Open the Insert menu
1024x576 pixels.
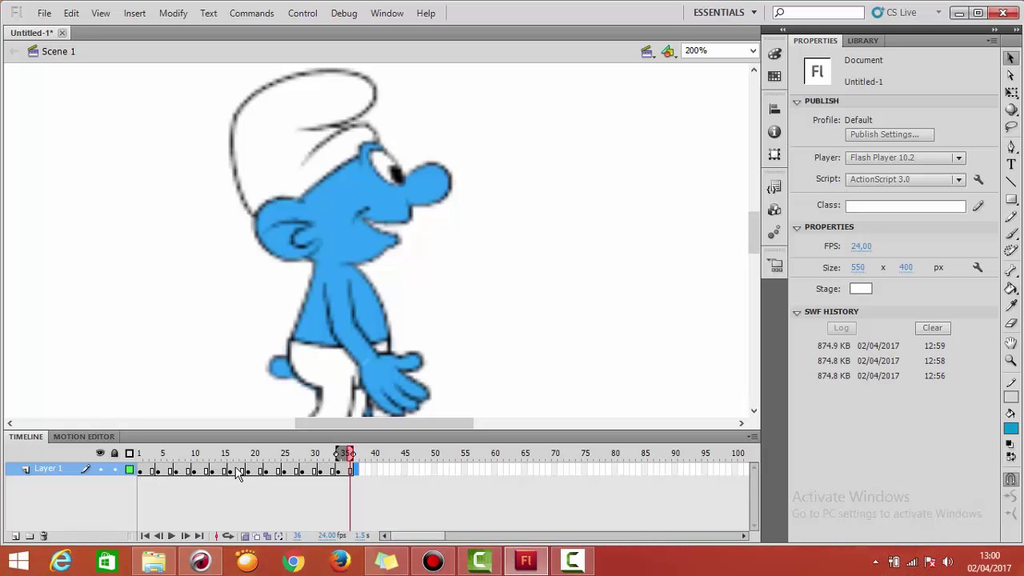pyautogui.click(x=134, y=13)
